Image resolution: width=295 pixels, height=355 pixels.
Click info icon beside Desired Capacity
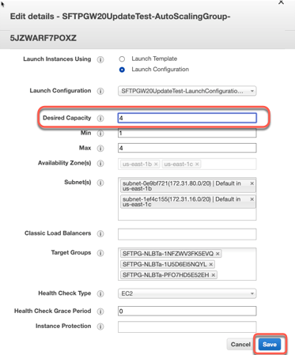(x=100, y=119)
